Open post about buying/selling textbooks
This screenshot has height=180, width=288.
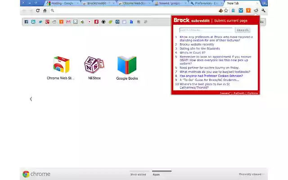215,72
